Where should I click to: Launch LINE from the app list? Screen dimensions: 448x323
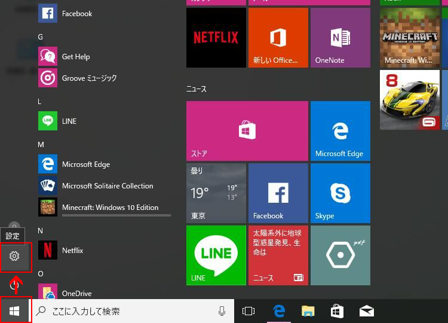[105, 121]
